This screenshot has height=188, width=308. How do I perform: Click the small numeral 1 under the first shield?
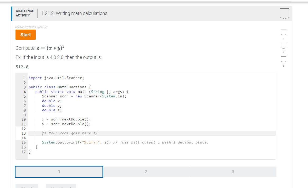coord(283,38)
